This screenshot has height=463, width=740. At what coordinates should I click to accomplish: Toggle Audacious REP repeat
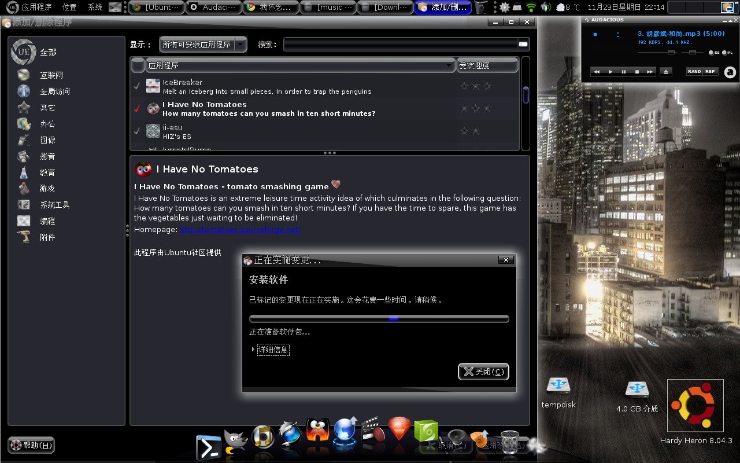pos(711,72)
